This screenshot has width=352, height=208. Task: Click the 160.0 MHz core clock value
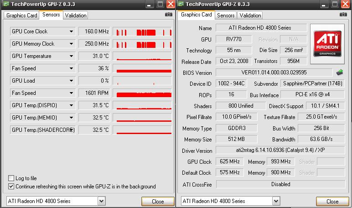(94, 31)
